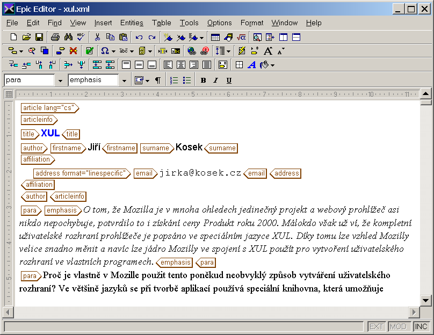Copy selection with the two pages icon
Image resolution: width=434 pixels, height=335 pixels.
click(111, 37)
